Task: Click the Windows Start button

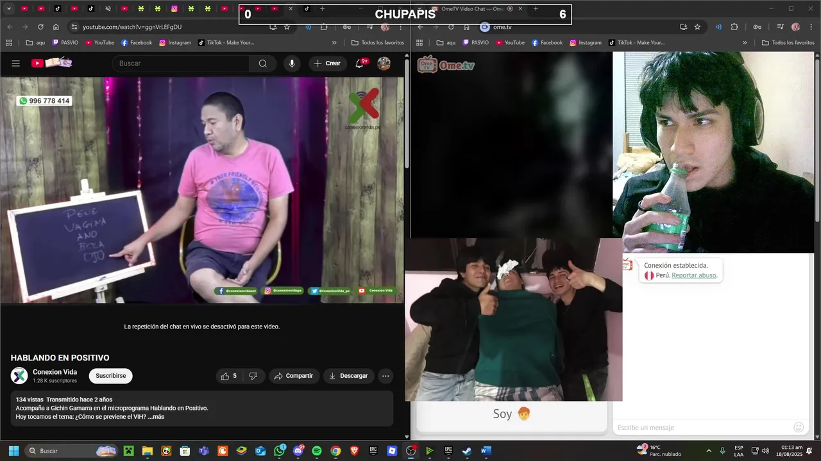Action: click(13, 451)
